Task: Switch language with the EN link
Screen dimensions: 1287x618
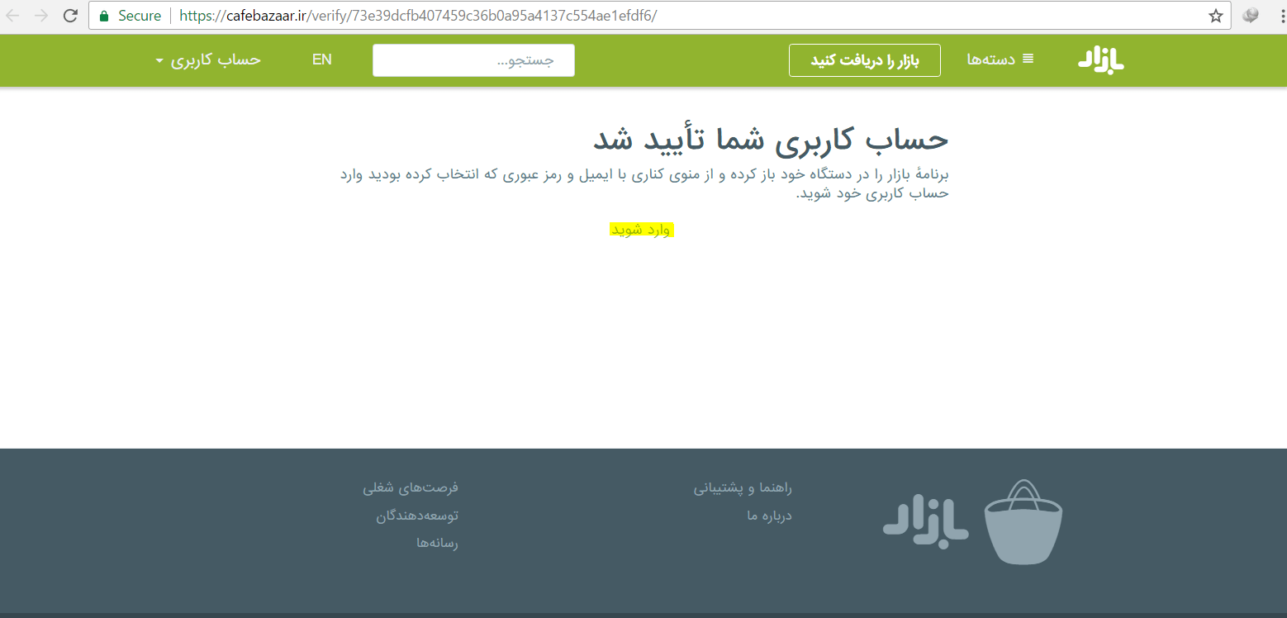Action: coord(322,59)
